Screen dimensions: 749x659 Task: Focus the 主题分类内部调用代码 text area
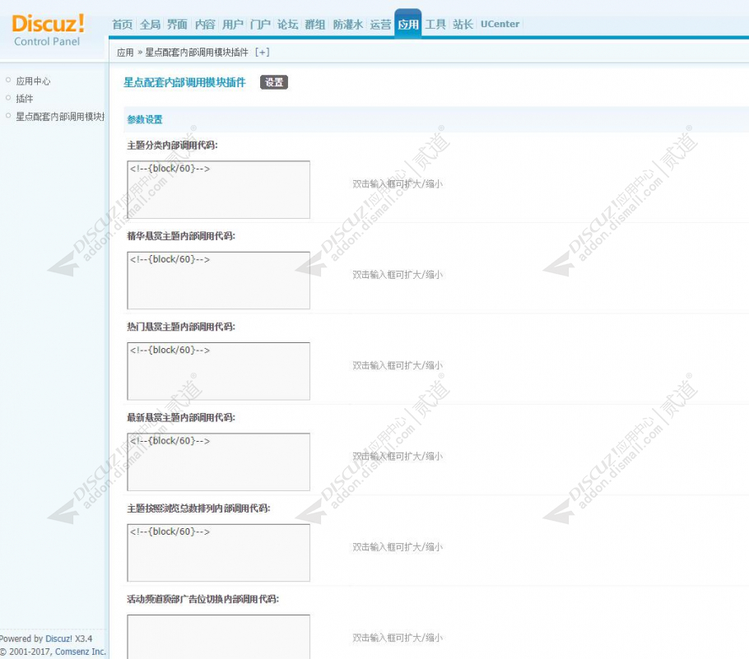(x=218, y=189)
